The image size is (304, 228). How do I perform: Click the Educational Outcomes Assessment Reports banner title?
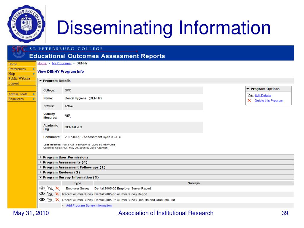[97, 56]
